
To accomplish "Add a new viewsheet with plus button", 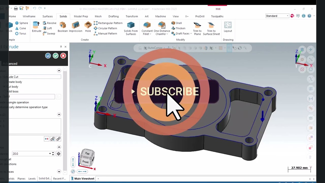I will (98, 179).
